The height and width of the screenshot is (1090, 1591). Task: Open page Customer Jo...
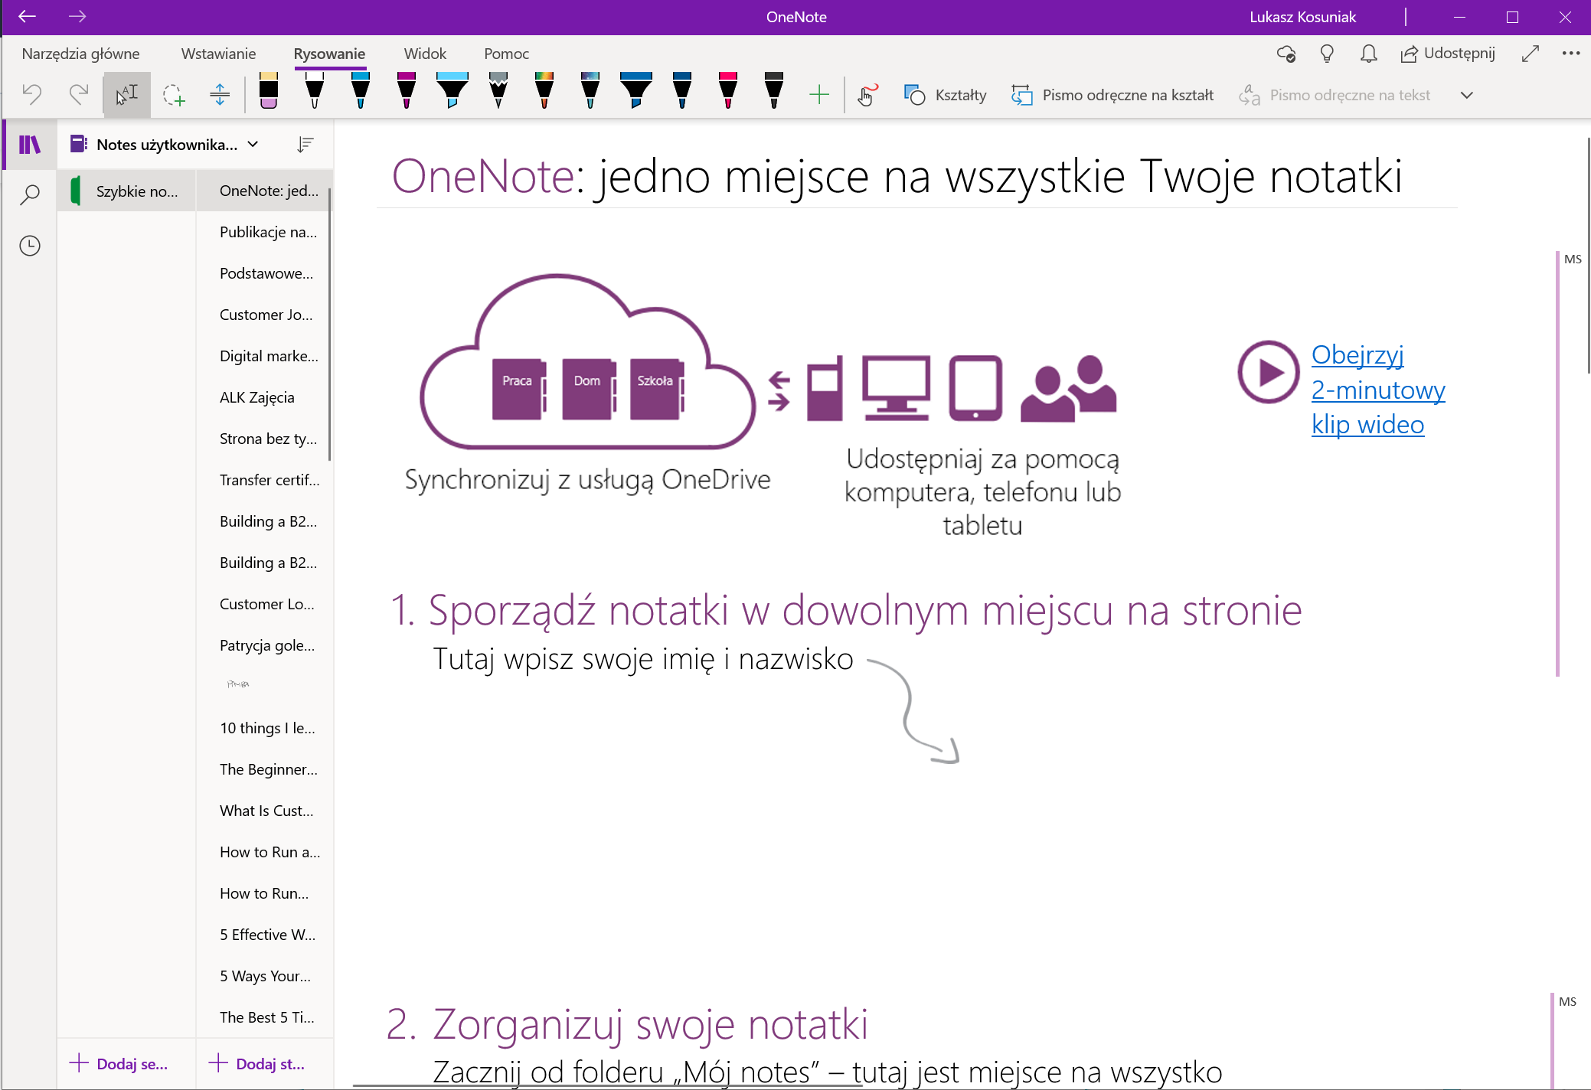(x=265, y=315)
